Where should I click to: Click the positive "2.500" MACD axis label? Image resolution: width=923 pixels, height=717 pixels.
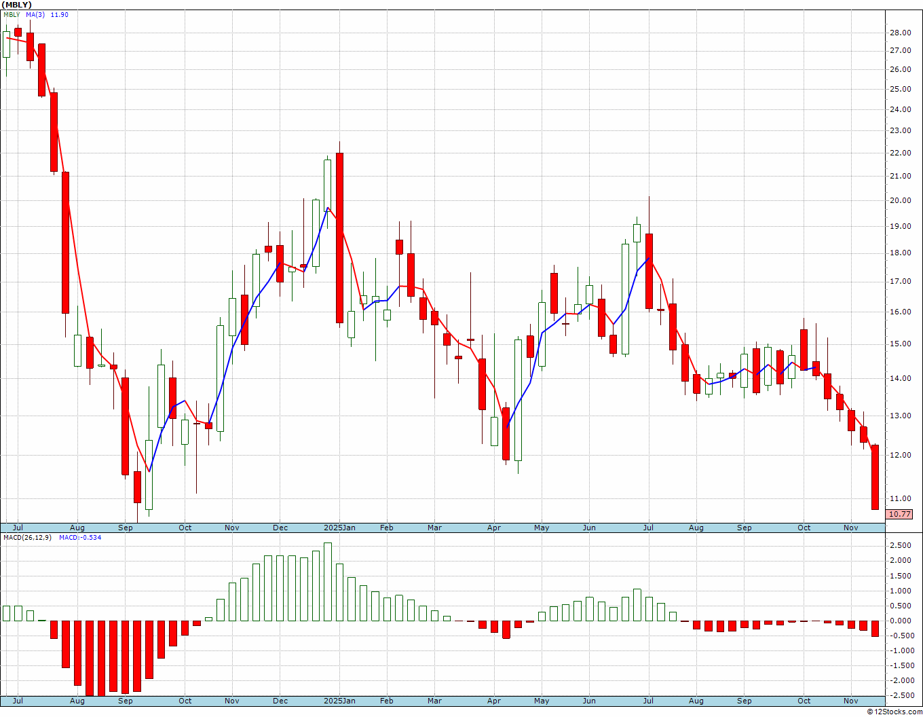[x=901, y=545]
